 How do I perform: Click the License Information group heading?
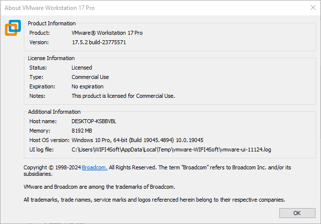[x=52, y=58]
